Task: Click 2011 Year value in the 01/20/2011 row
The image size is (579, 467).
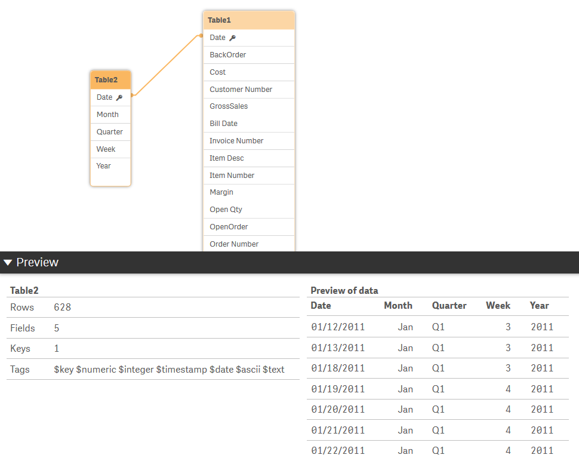Action: click(542, 410)
